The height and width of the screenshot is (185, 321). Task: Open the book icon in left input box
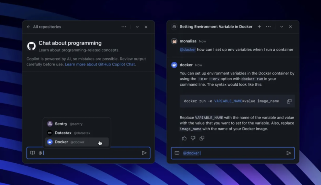click(32, 153)
